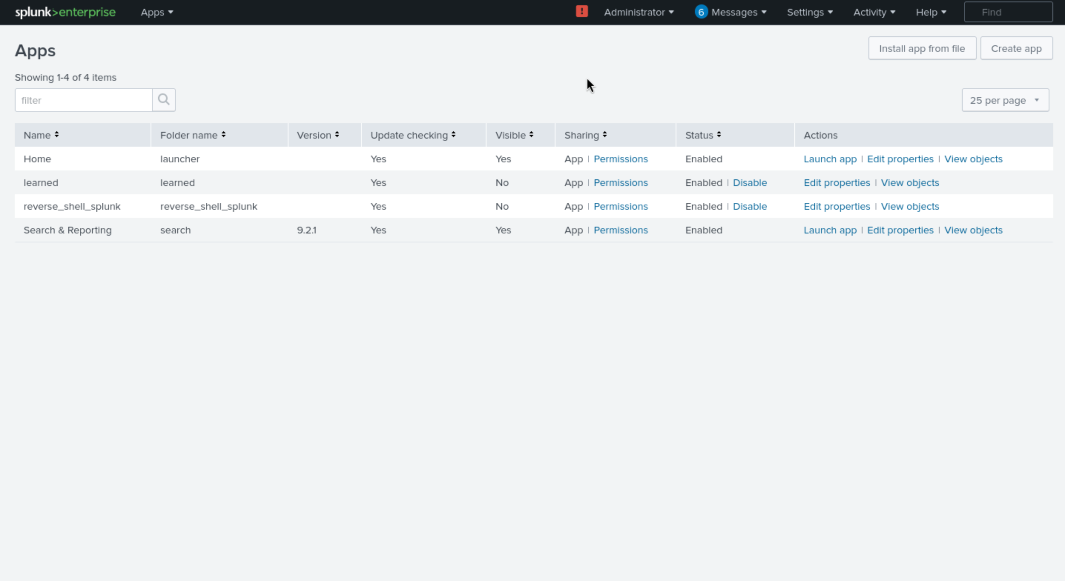Open the Activity menu
The image size is (1065, 581).
pos(874,12)
